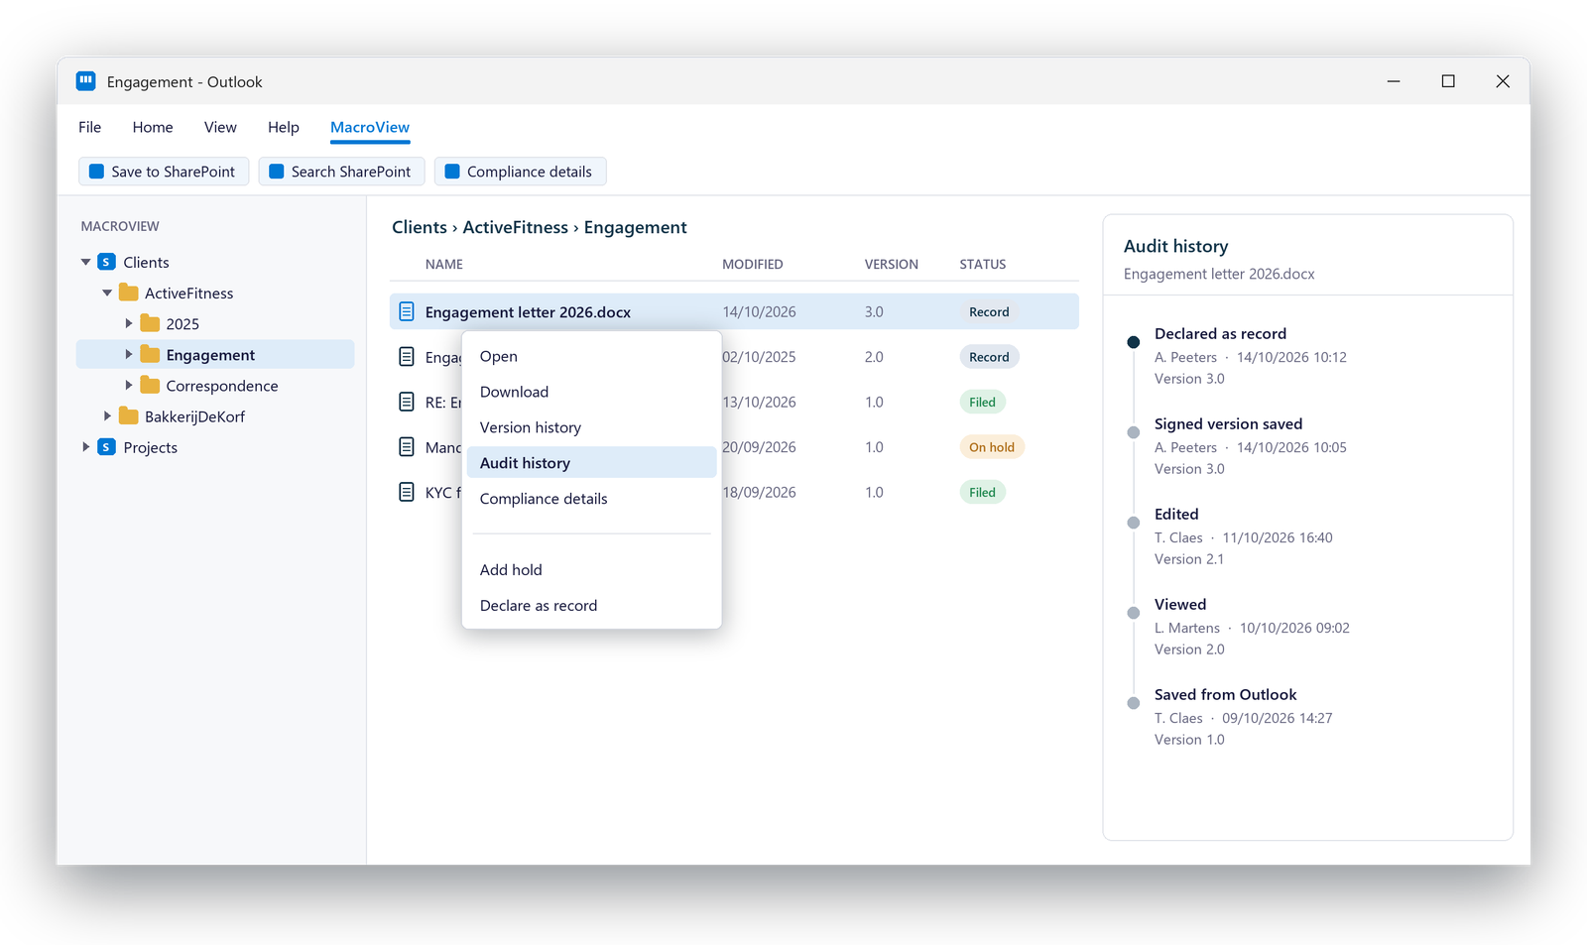Click document icon of the On hold row

coord(407,446)
